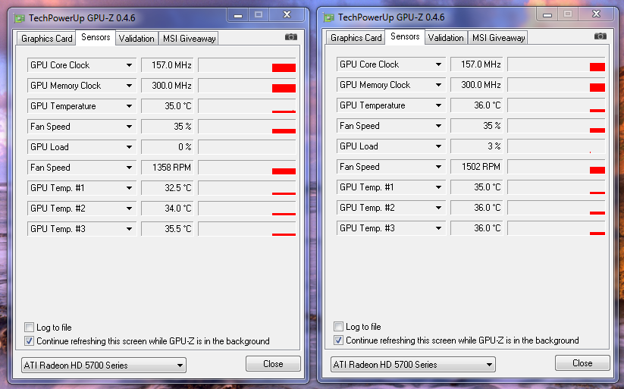Click the 32.5 °C value in left window
This screenshot has width=624, height=389.
click(x=168, y=188)
